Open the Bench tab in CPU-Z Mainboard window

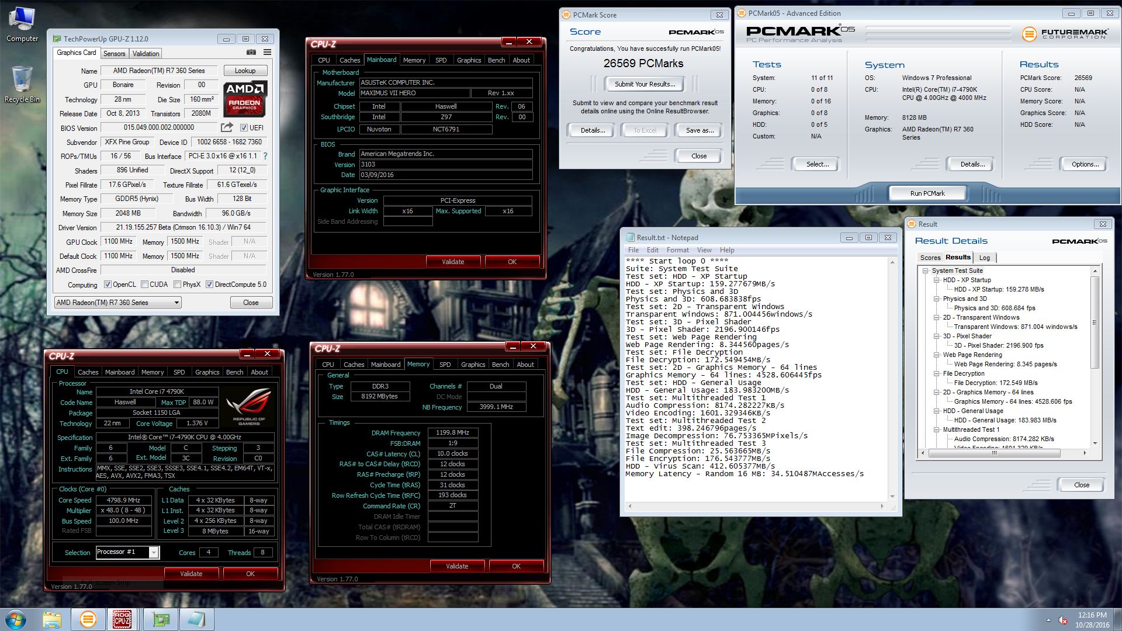496,60
